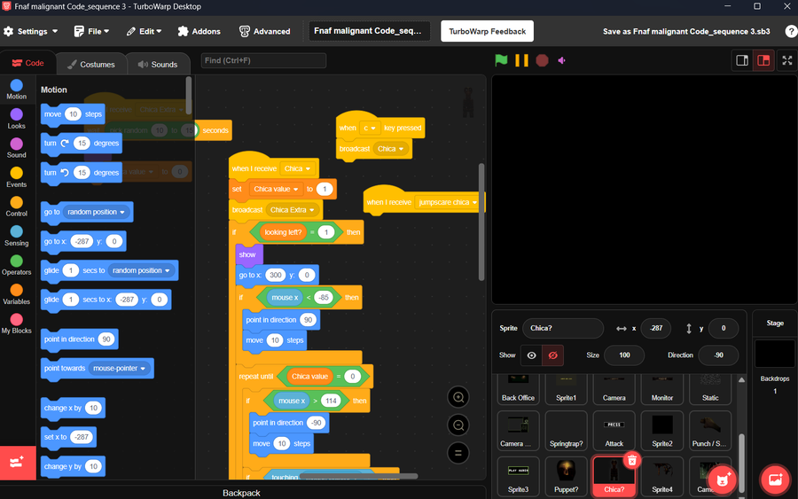Select the Back Office sprite thumbnail

tap(518, 389)
